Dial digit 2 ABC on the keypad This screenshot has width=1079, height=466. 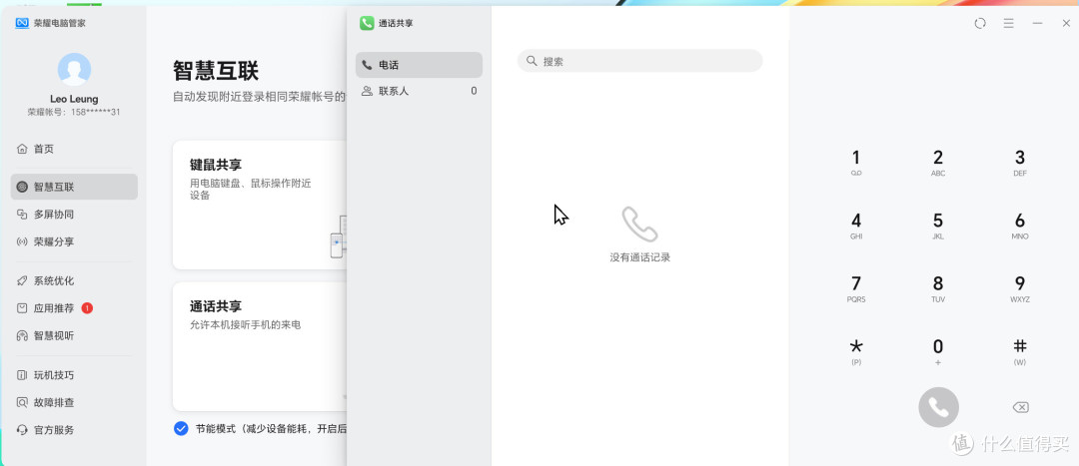click(x=938, y=163)
